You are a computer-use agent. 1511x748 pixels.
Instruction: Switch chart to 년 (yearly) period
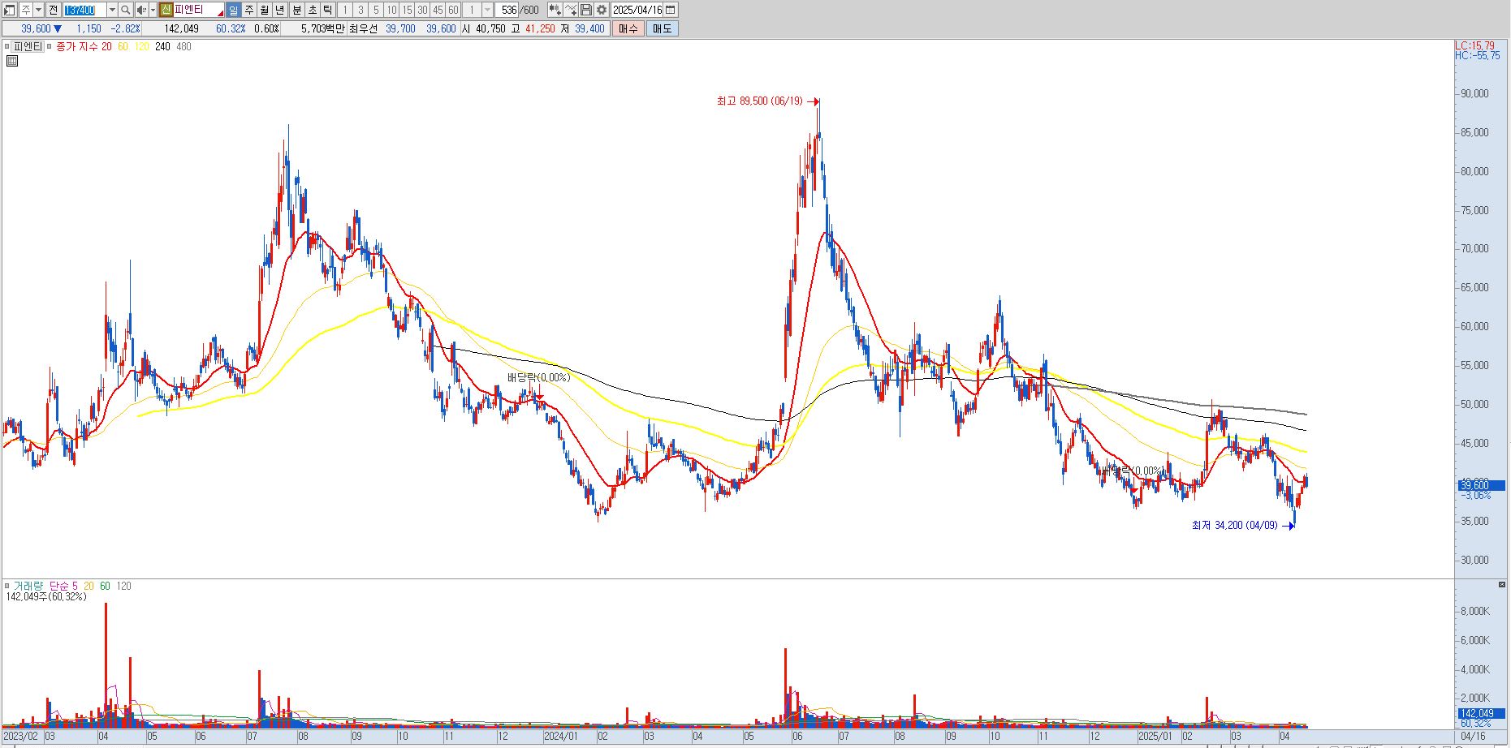[x=280, y=10]
